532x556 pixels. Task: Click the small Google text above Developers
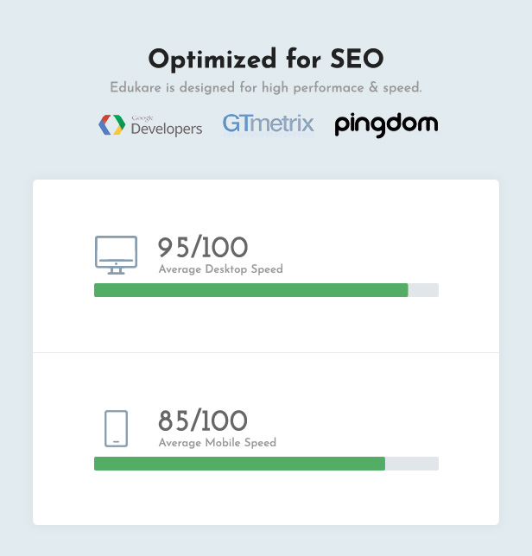[x=142, y=118]
